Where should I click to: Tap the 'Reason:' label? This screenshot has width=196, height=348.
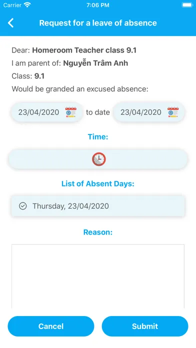(x=98, y=232)
